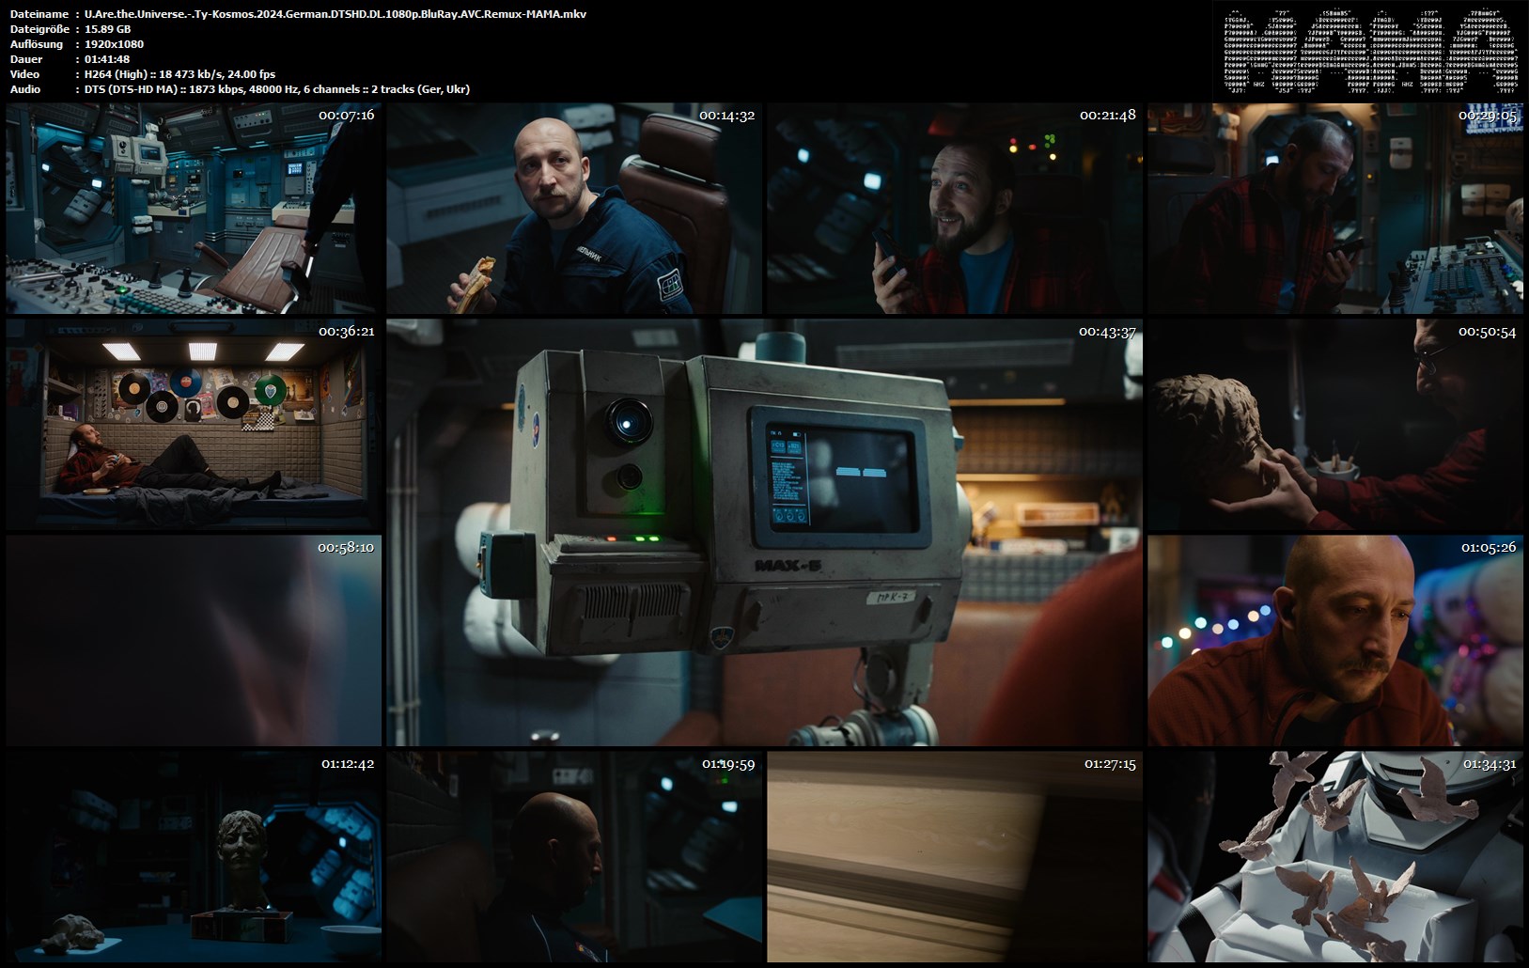Select the 00:50:54 sculpture thumbnail

click(1335, 425)
